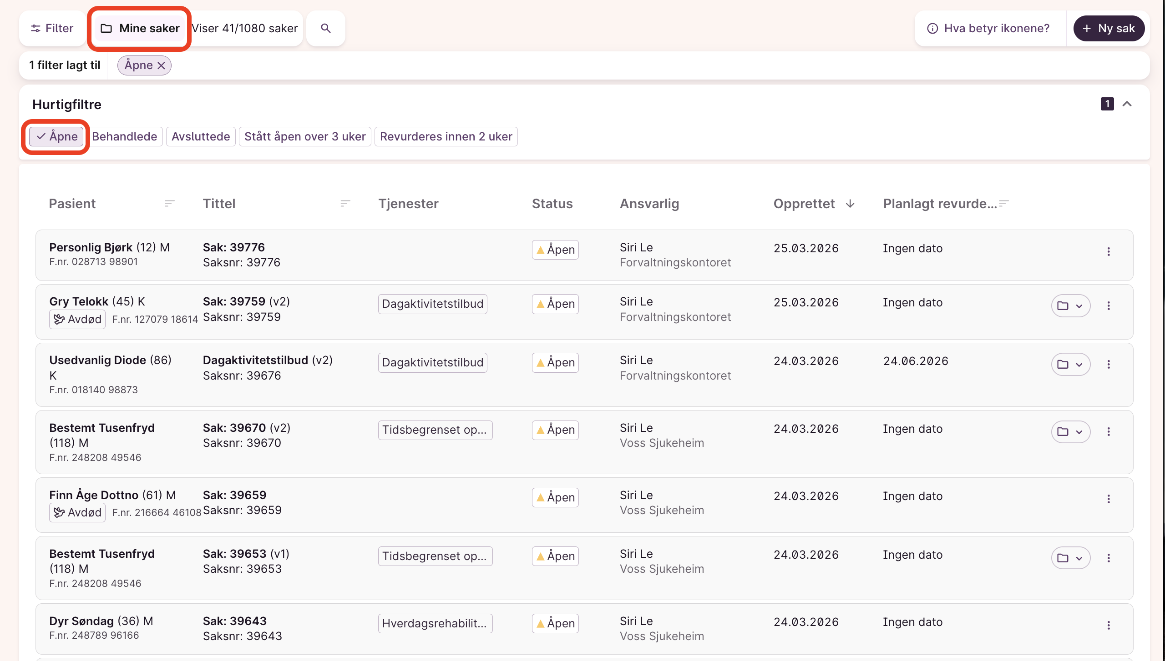Click the Ny sak button
This screenshot has height=661, width=1165.
1109,28
